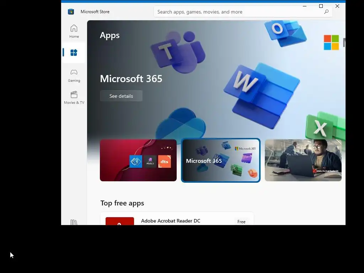The image size is (364, 273).
Task: Open the Library icon at sidebar bottom
Action: [74, 222]
